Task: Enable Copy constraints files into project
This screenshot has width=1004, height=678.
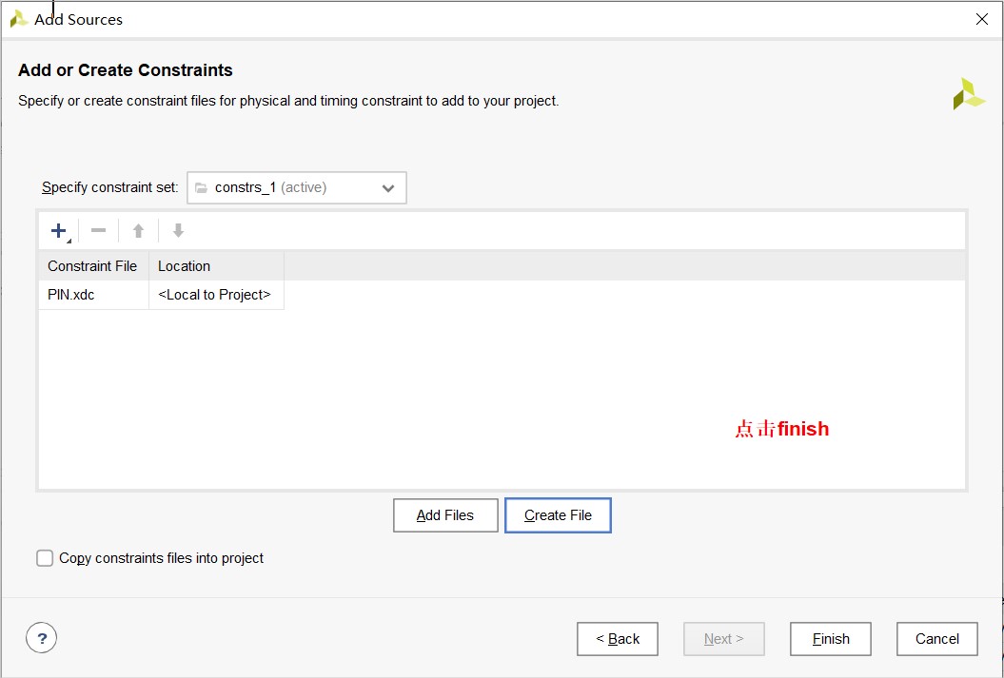Action: point(45,558)
